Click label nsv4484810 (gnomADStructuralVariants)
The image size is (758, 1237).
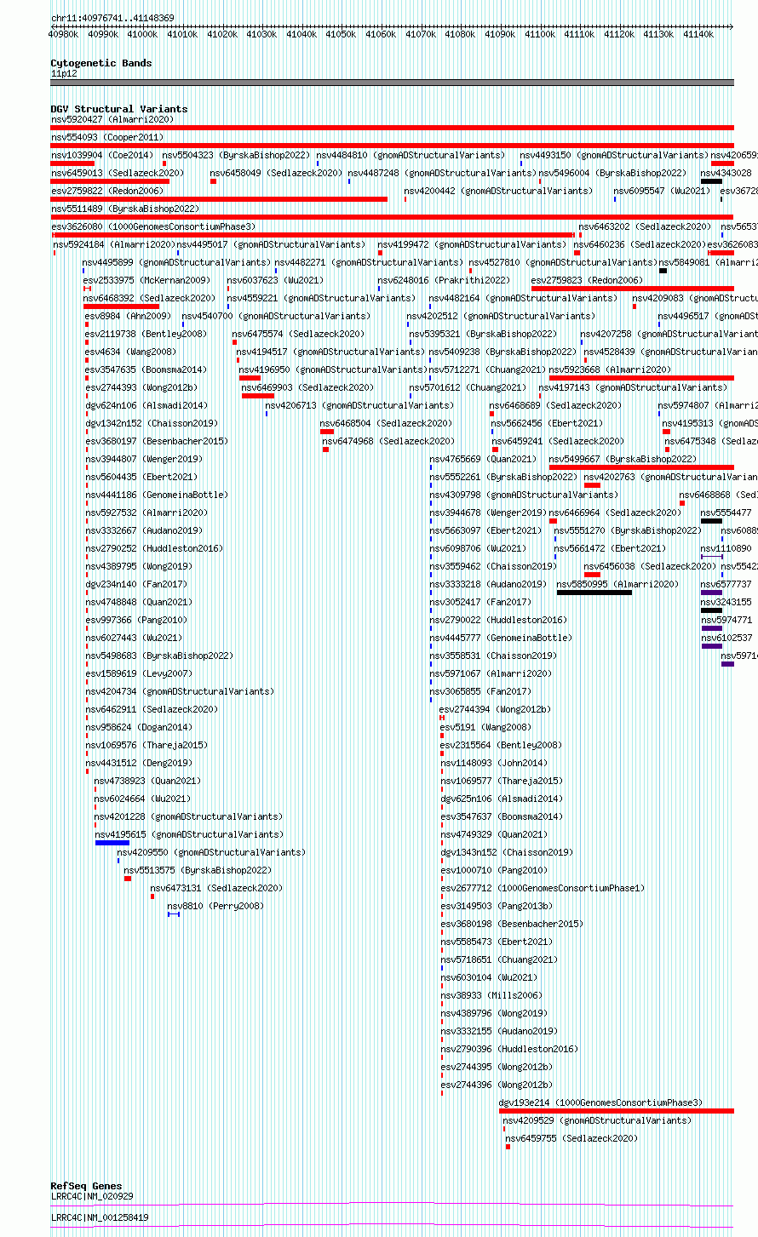click(x=411, y=155)
